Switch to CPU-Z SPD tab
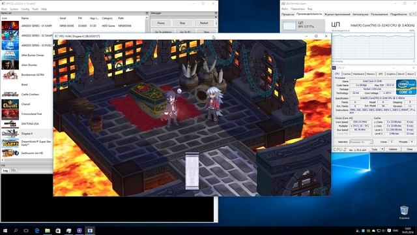The image size is (417, 235). 381,74
